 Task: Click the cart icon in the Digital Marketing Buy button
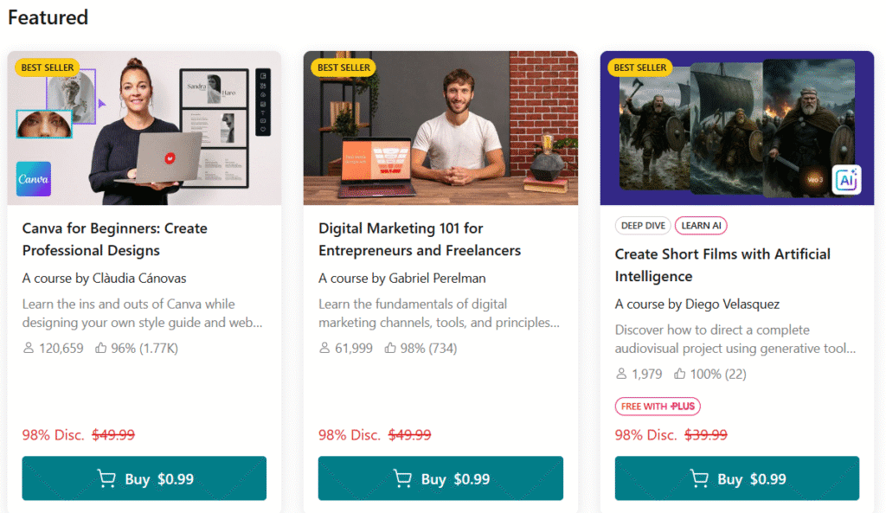[x=401, y=478]
